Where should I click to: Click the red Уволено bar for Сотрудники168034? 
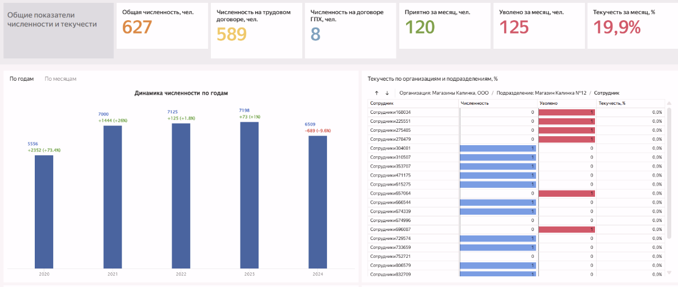click(x=566, y=112)
